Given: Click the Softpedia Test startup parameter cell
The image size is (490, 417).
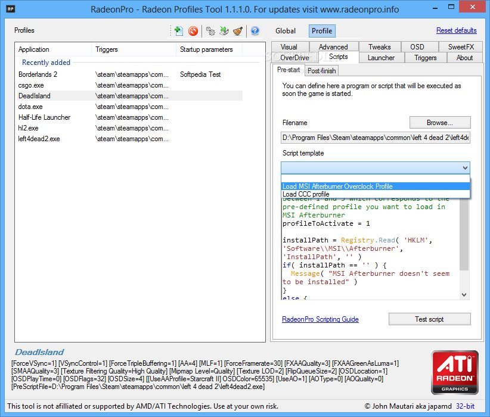Looking at the screenshot, I should pos(200,74).
